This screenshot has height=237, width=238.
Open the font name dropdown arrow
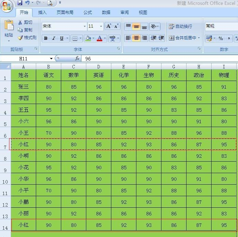click(x=85, y=26)
